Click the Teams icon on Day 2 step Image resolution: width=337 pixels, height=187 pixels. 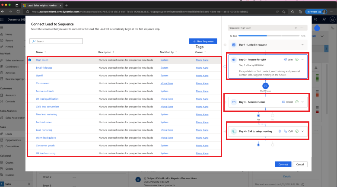[x=234, y=60]
